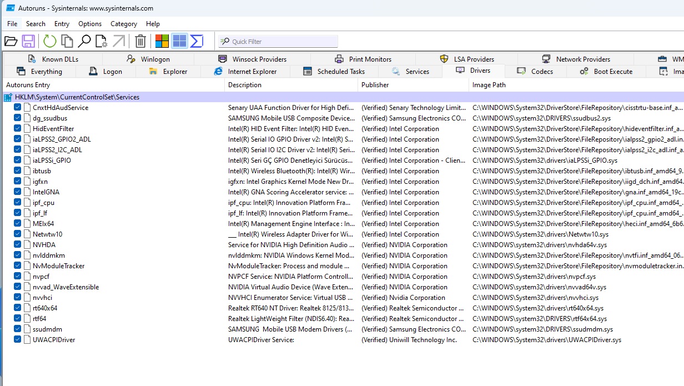
Task: Open the Category menu
Action: click(x=124, y=24)
